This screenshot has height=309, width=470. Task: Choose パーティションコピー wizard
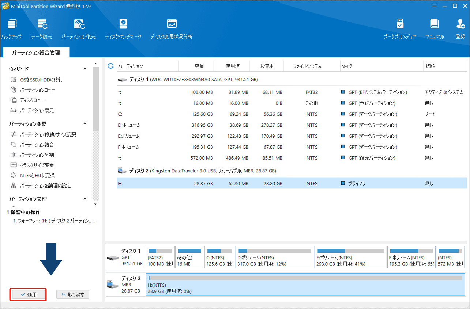tap(33, 90)
